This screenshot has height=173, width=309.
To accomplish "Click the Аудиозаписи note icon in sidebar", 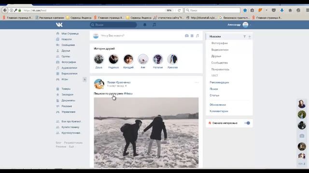I will tap(58, 68).
